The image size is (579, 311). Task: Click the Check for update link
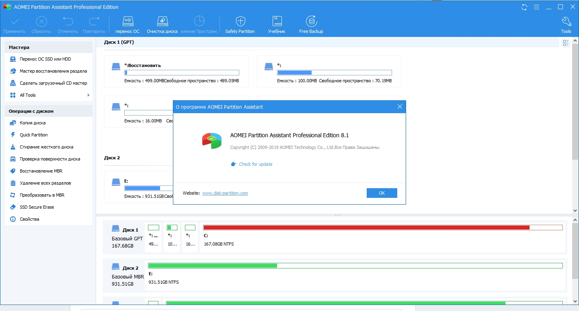[255, 164]
